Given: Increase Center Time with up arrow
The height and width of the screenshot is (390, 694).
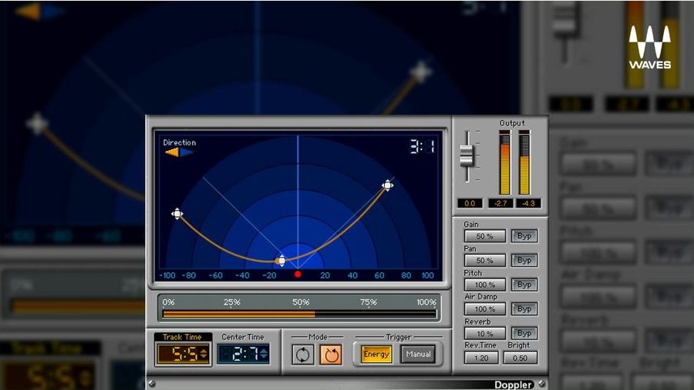Looking at the screenshot, I should [264, 351].
